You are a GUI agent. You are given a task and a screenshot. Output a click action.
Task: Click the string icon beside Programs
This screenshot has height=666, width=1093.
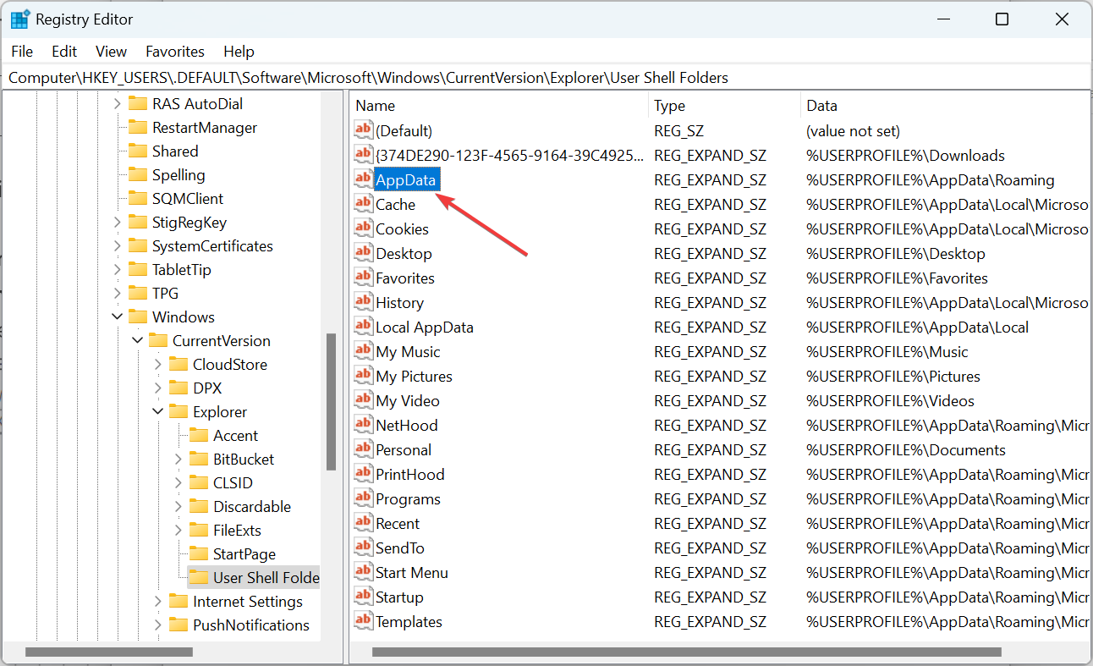pos(363,498)
